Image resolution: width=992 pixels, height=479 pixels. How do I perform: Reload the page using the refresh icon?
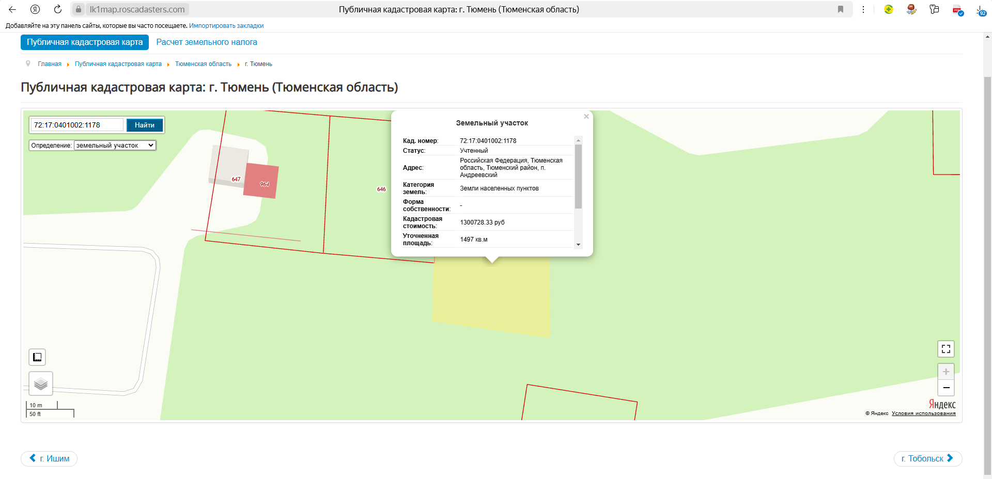point(58,9)
